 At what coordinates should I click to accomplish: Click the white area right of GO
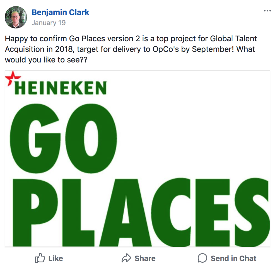(x=193, y=137)
